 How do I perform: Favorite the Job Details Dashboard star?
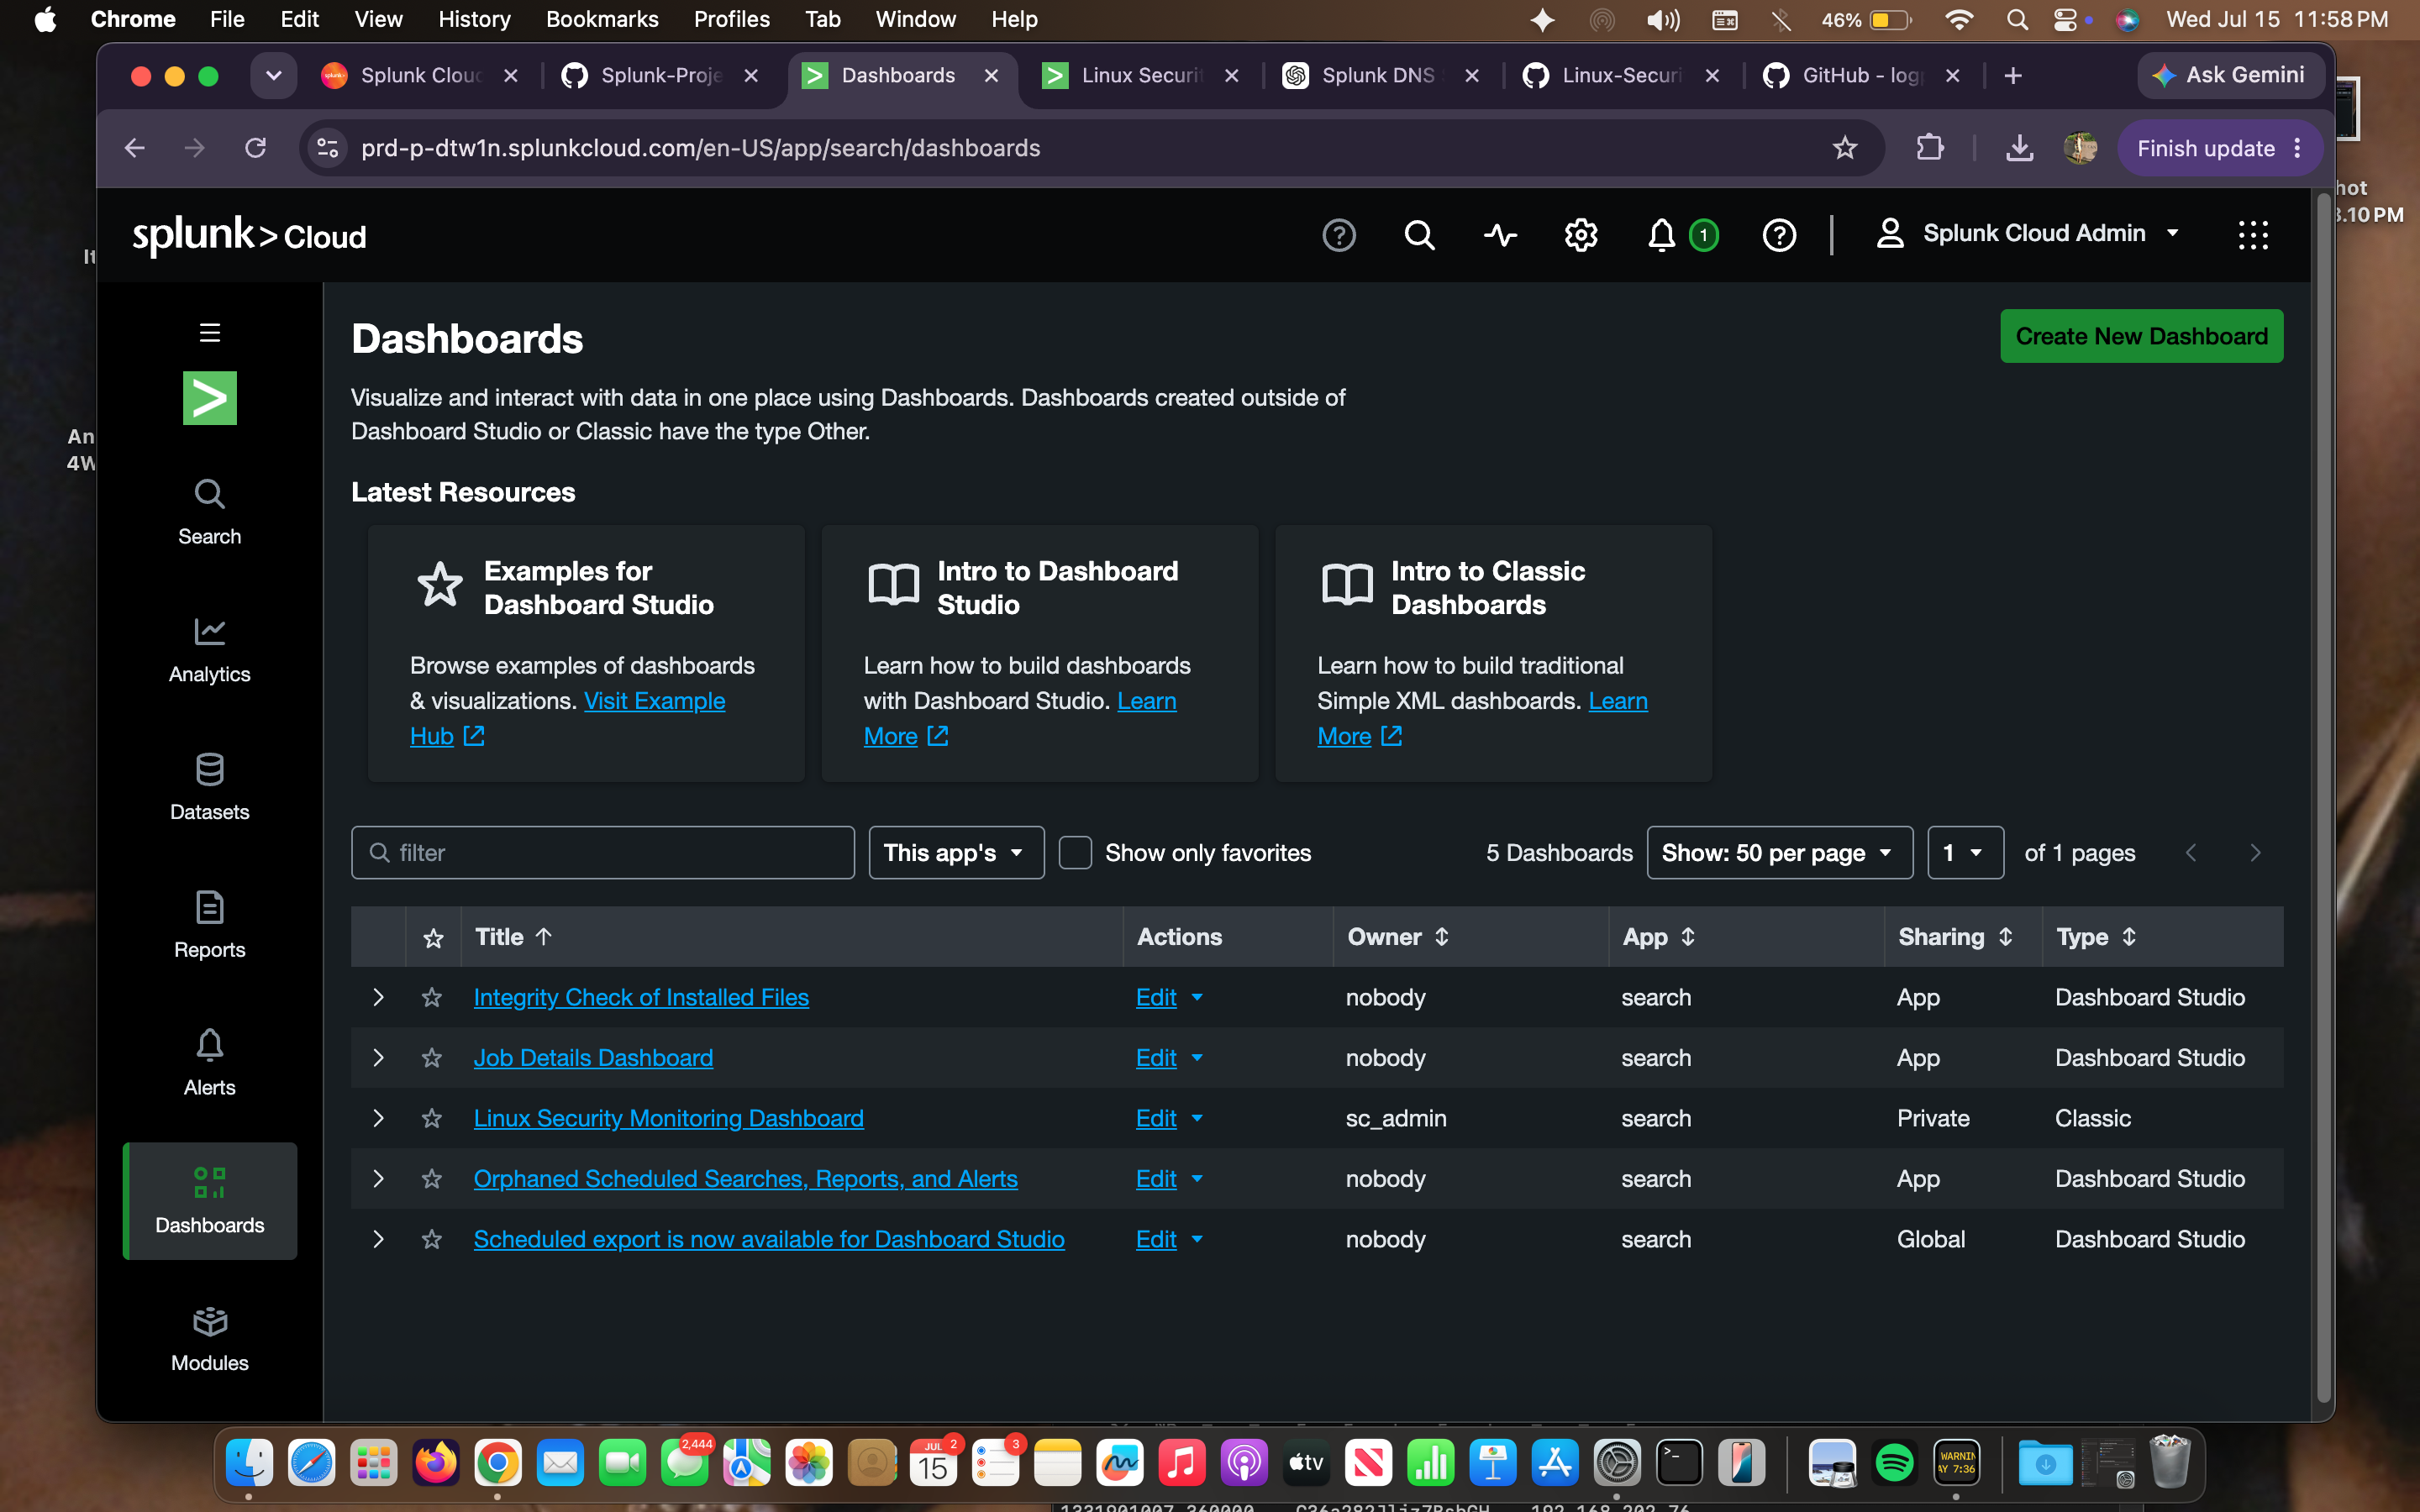[432, 1058]
